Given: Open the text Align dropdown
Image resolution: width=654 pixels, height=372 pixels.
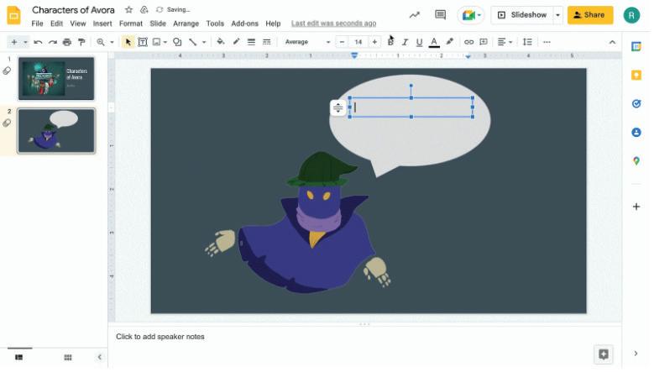Looking at the screenshot, I should point(505,42).
